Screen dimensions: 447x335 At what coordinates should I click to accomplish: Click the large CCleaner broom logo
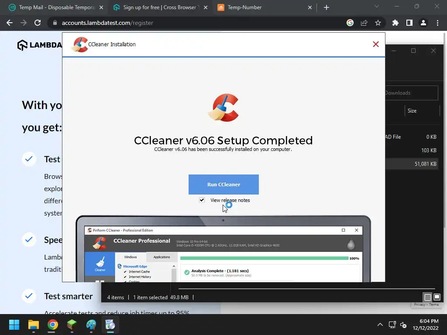pos(223,108)
